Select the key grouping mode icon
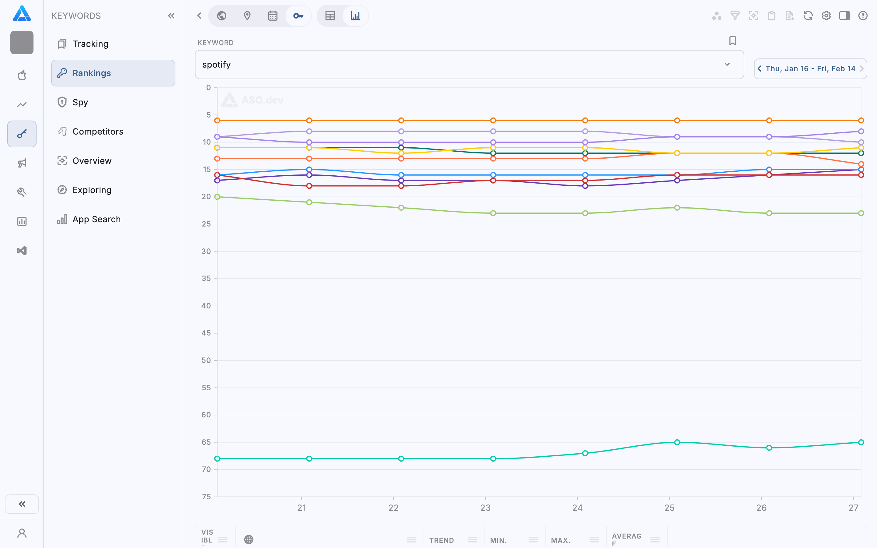 [x=298, y=16]
